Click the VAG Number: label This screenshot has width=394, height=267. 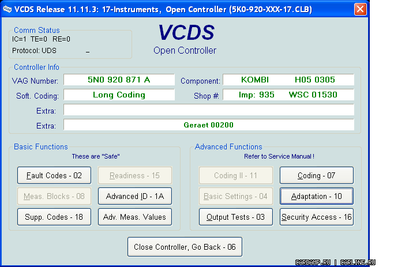(x=35, y=81)
